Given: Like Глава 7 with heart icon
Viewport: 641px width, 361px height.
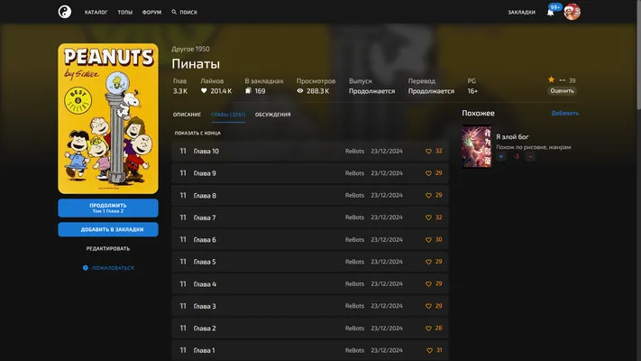Looking at the screenshot, I should coord(428,218).
